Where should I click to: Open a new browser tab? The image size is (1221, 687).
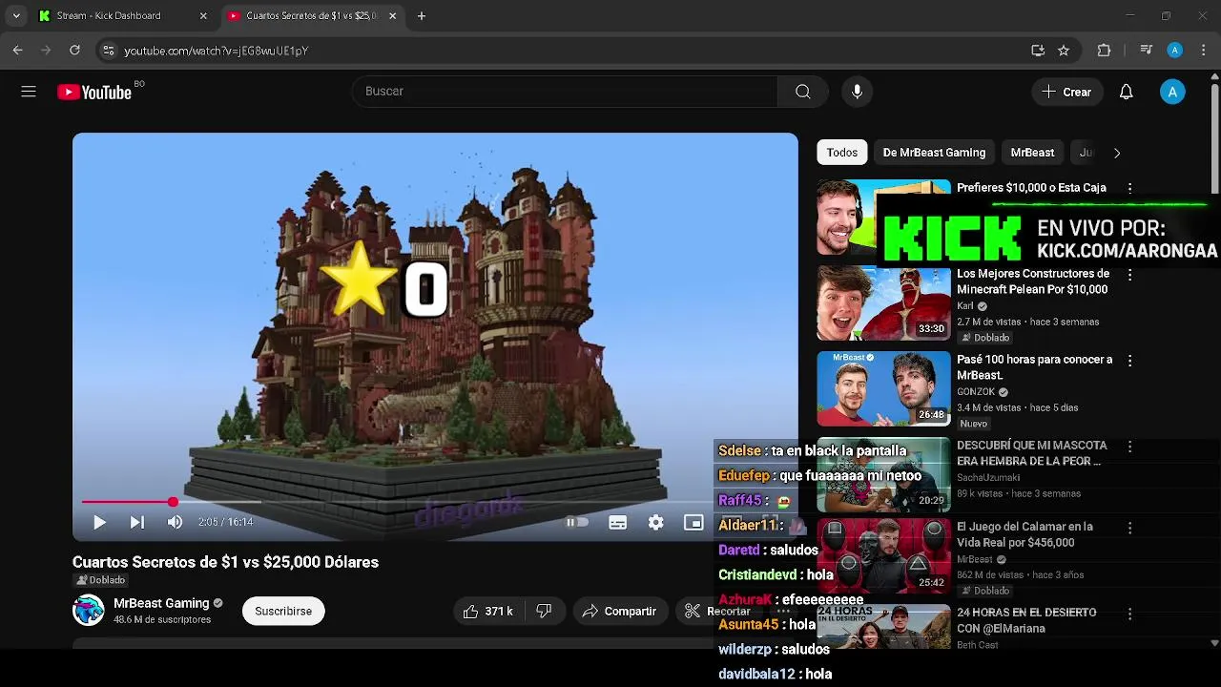(x=422, y=16)
